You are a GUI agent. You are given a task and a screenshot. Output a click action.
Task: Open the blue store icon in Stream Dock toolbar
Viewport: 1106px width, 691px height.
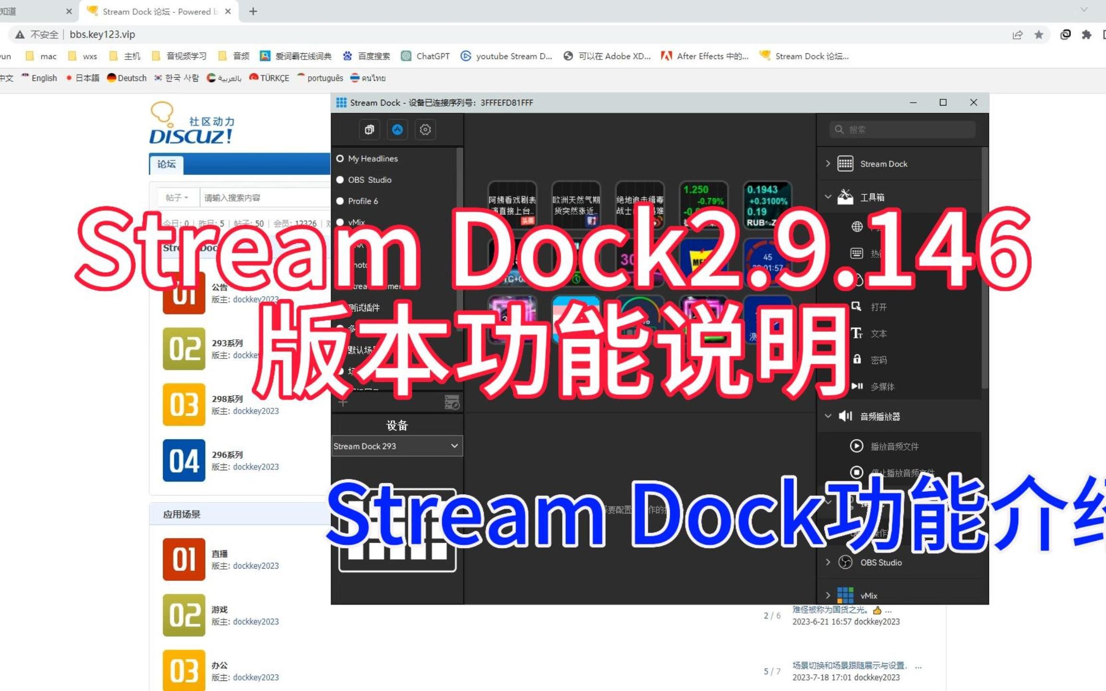397,130
